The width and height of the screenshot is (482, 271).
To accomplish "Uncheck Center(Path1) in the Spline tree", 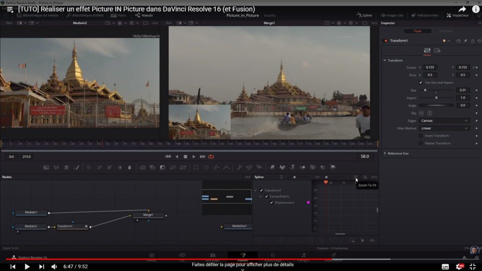I will [266, 196].
